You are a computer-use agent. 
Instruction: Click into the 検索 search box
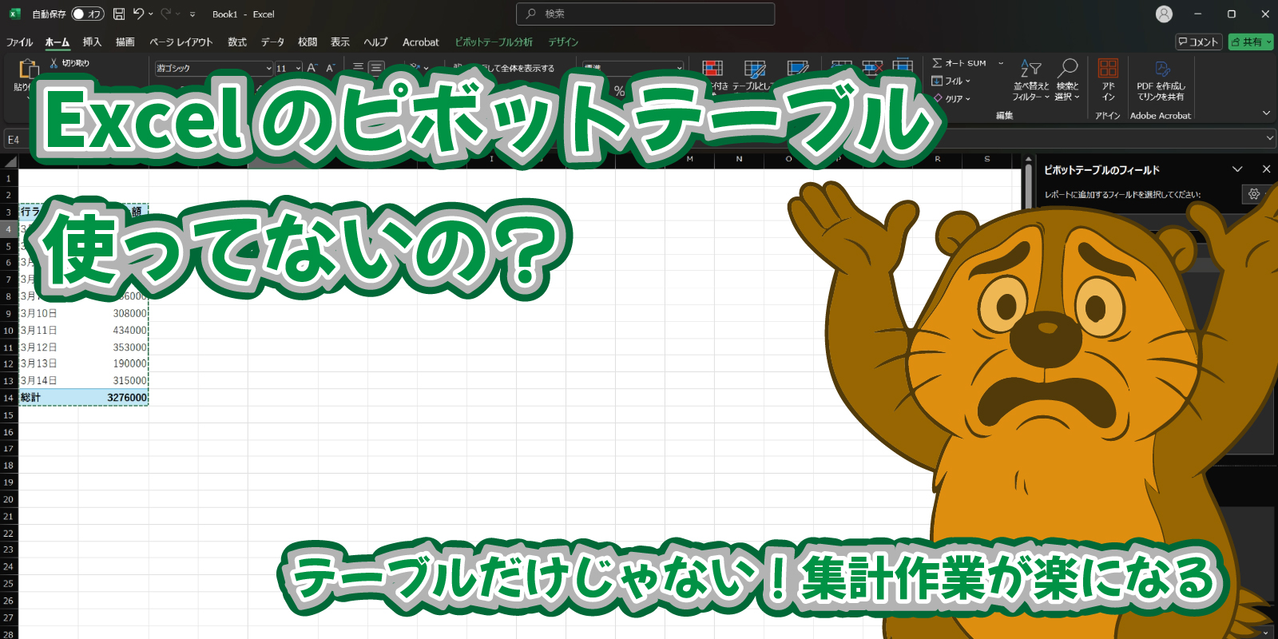(x=645, y=14)
